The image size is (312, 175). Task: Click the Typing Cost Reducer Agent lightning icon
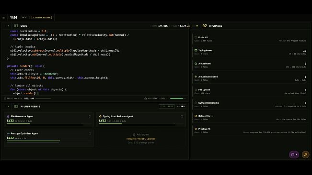tap(100, 116)
